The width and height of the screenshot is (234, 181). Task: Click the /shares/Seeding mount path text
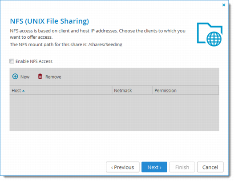click(105, 44)
